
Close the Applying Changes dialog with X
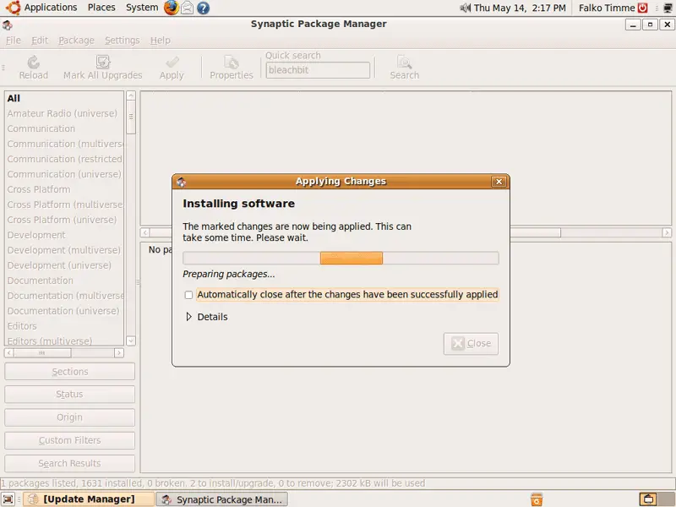(x=499, y=182)
